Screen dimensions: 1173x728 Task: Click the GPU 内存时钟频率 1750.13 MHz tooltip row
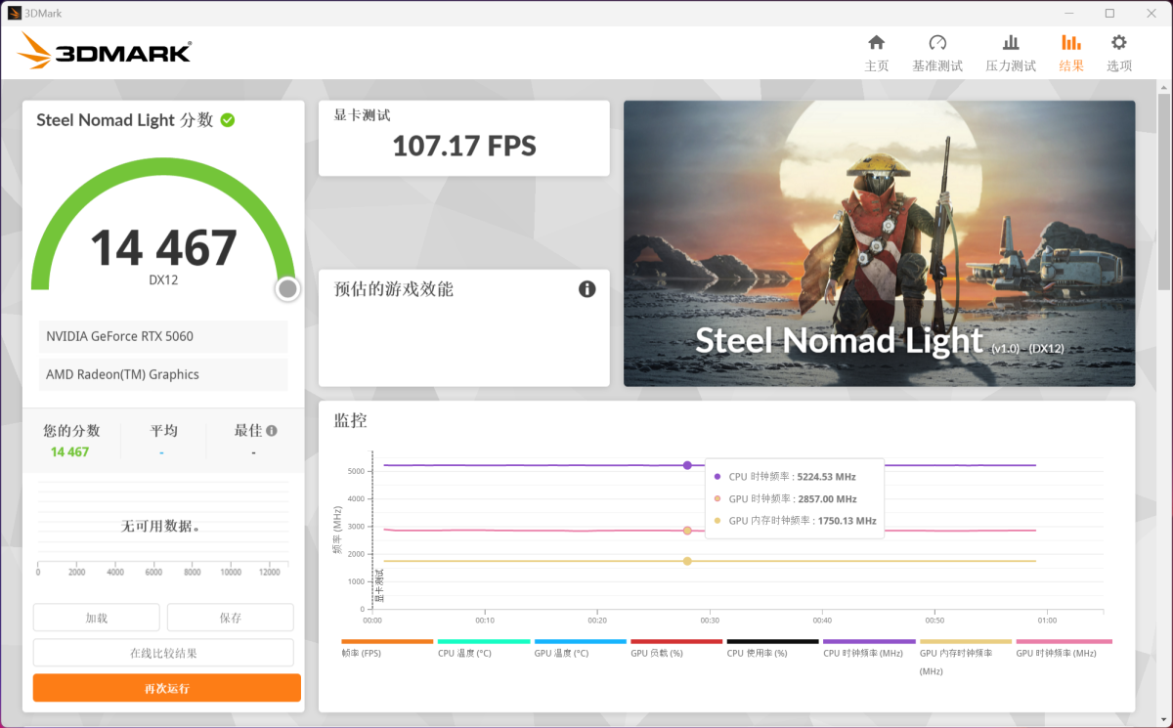tap(795, 521)
